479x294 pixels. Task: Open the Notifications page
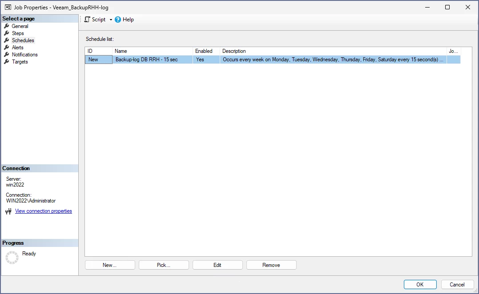(x=25, y=55)
